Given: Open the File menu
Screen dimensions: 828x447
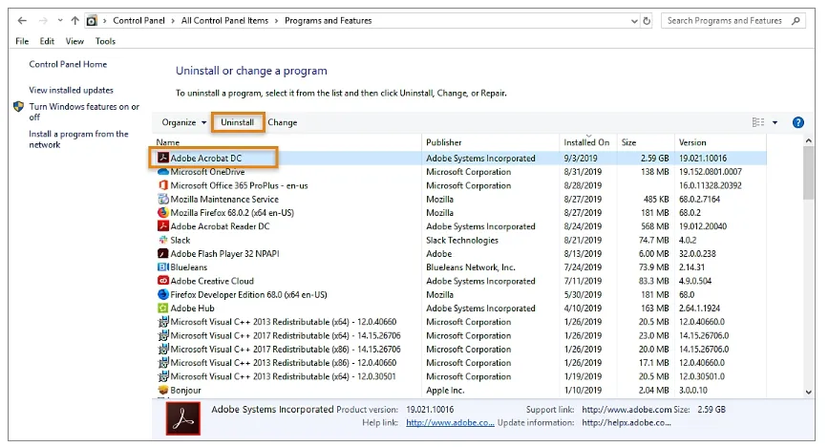Looking at the screenshot, I should [x=22, y=41].
